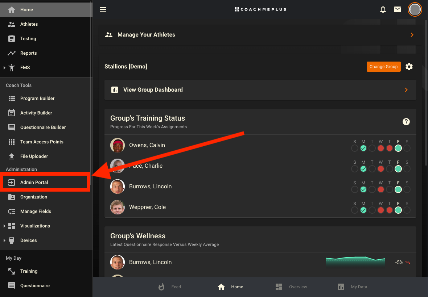Click the group settings gear icon

[x=409, y=67]
